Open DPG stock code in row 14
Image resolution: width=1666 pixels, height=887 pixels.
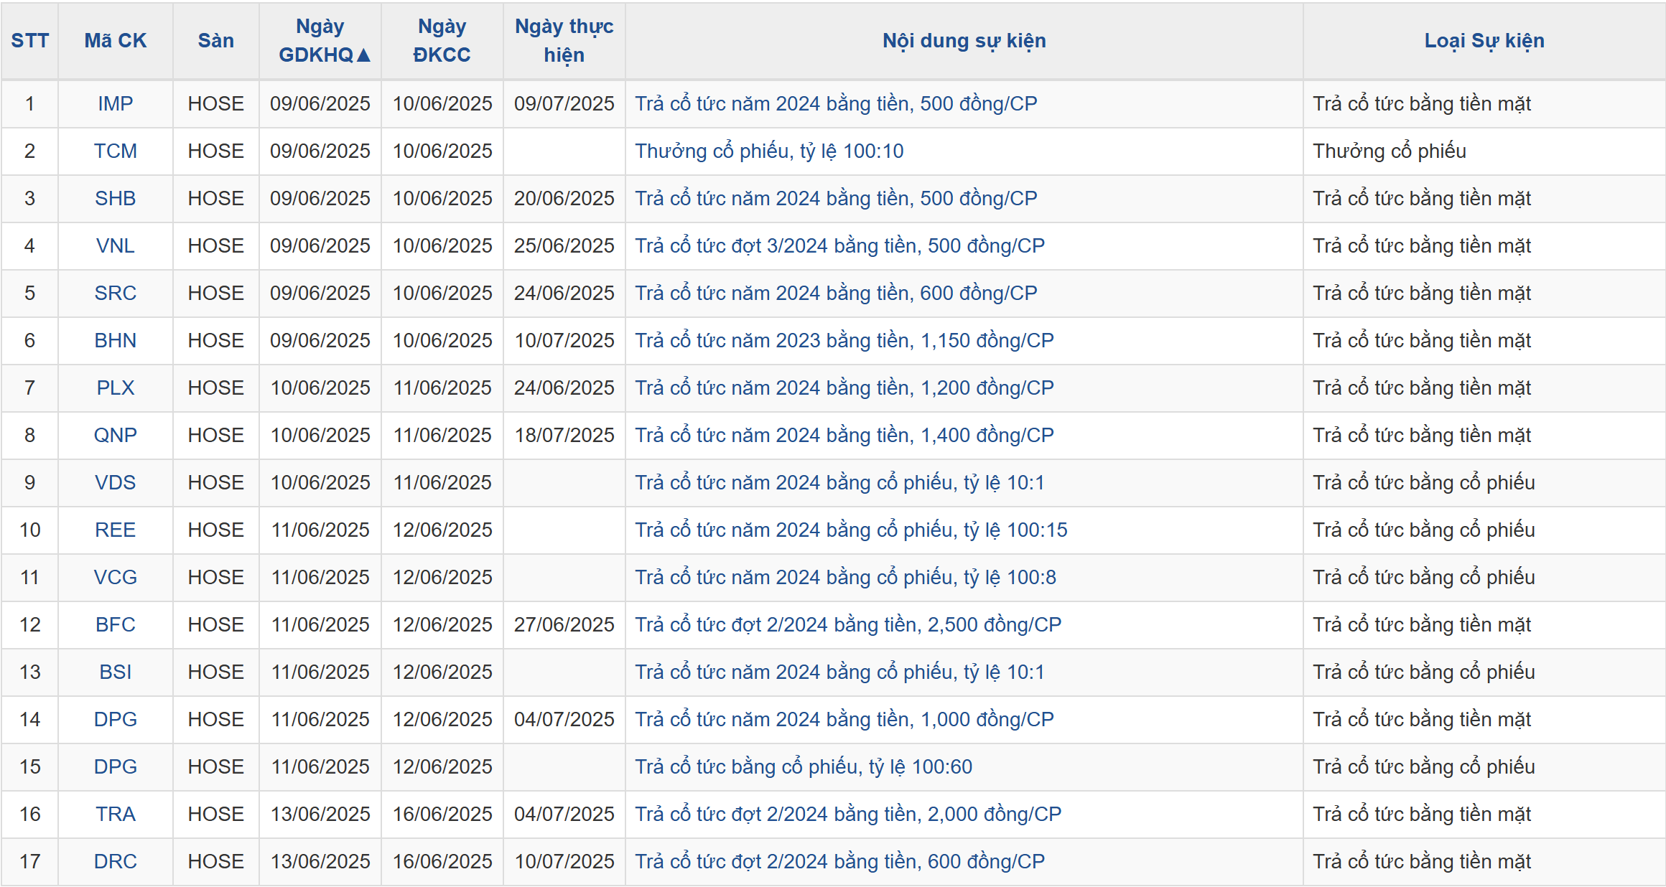(x=115, y=719)
